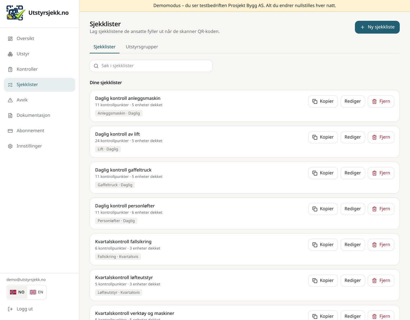Viewport: 410px width, 320px height.
Task: Create a new checklist with Ny sjekkliste
Action: (377, 27)
